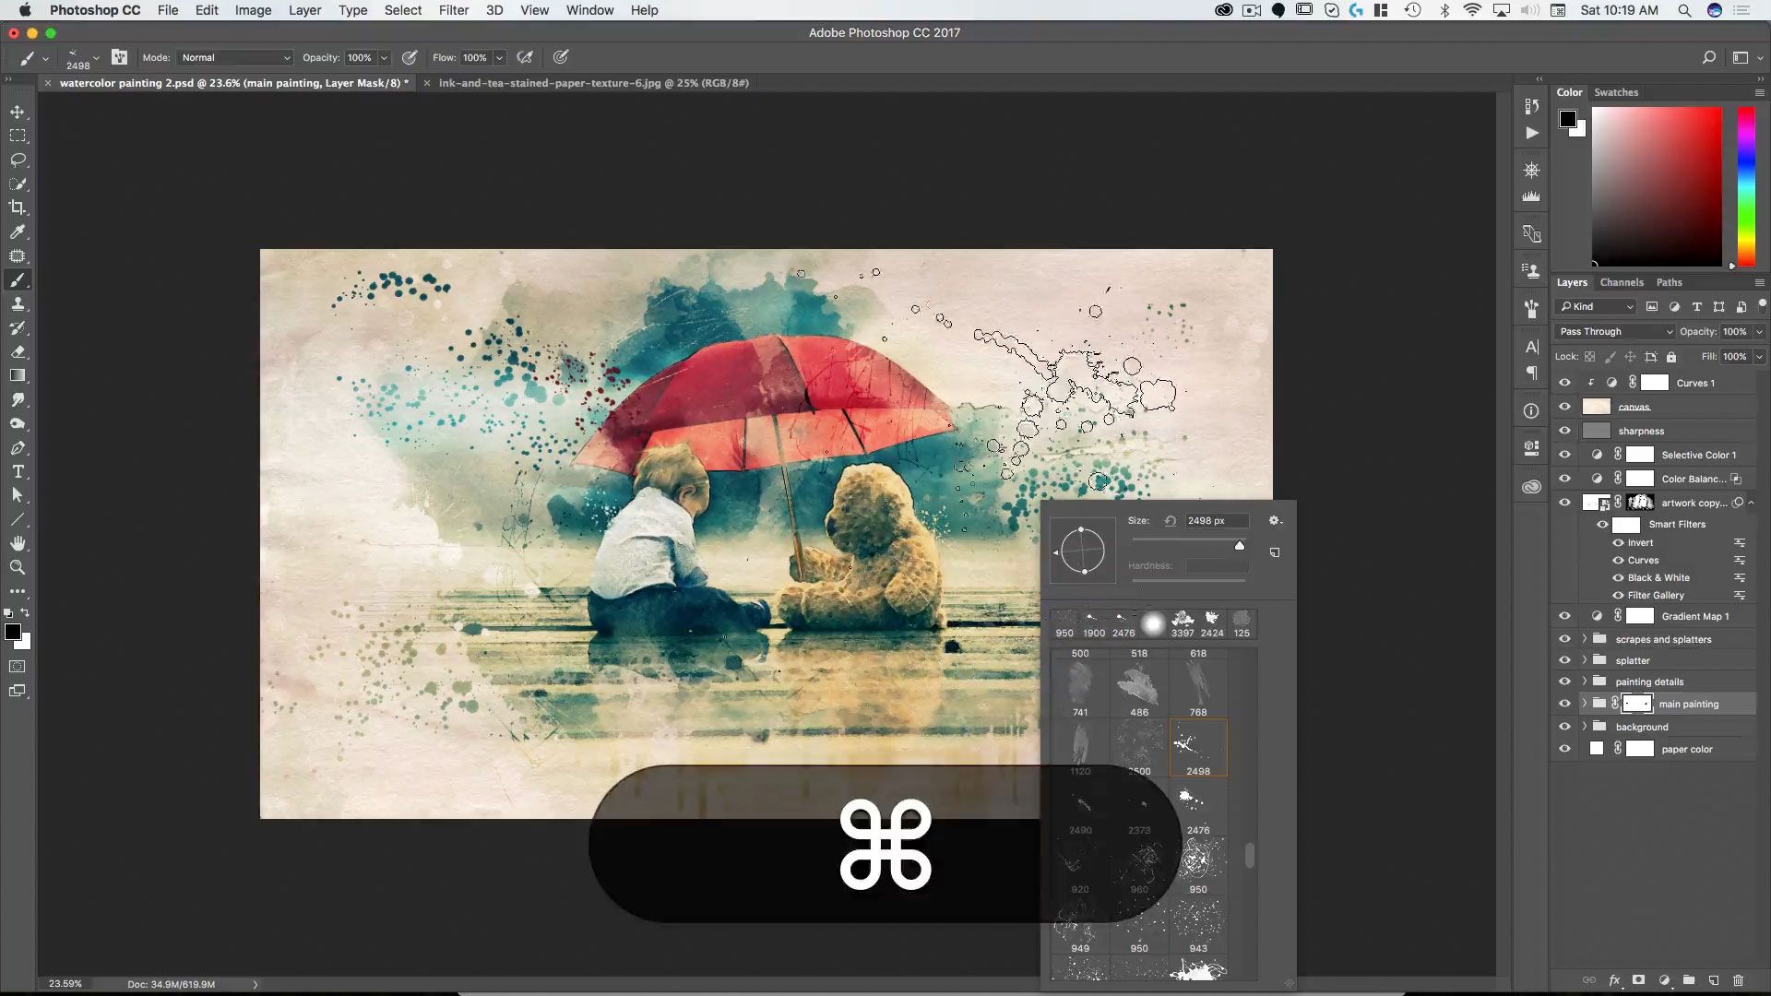1771x996 pixels.
Task: Select the Eyedropper tool
Action: (18, 231)
